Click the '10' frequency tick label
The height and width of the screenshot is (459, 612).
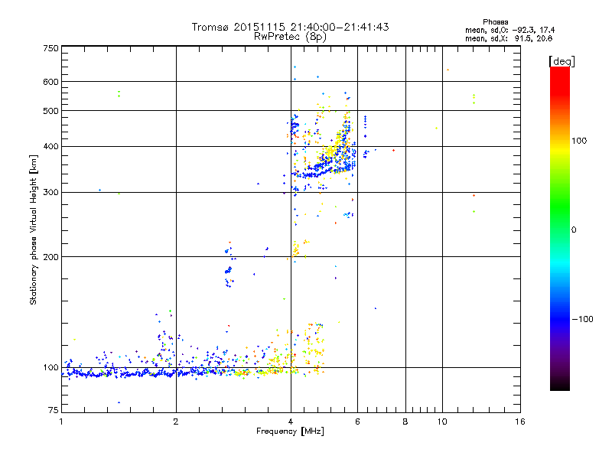[442, 422]
